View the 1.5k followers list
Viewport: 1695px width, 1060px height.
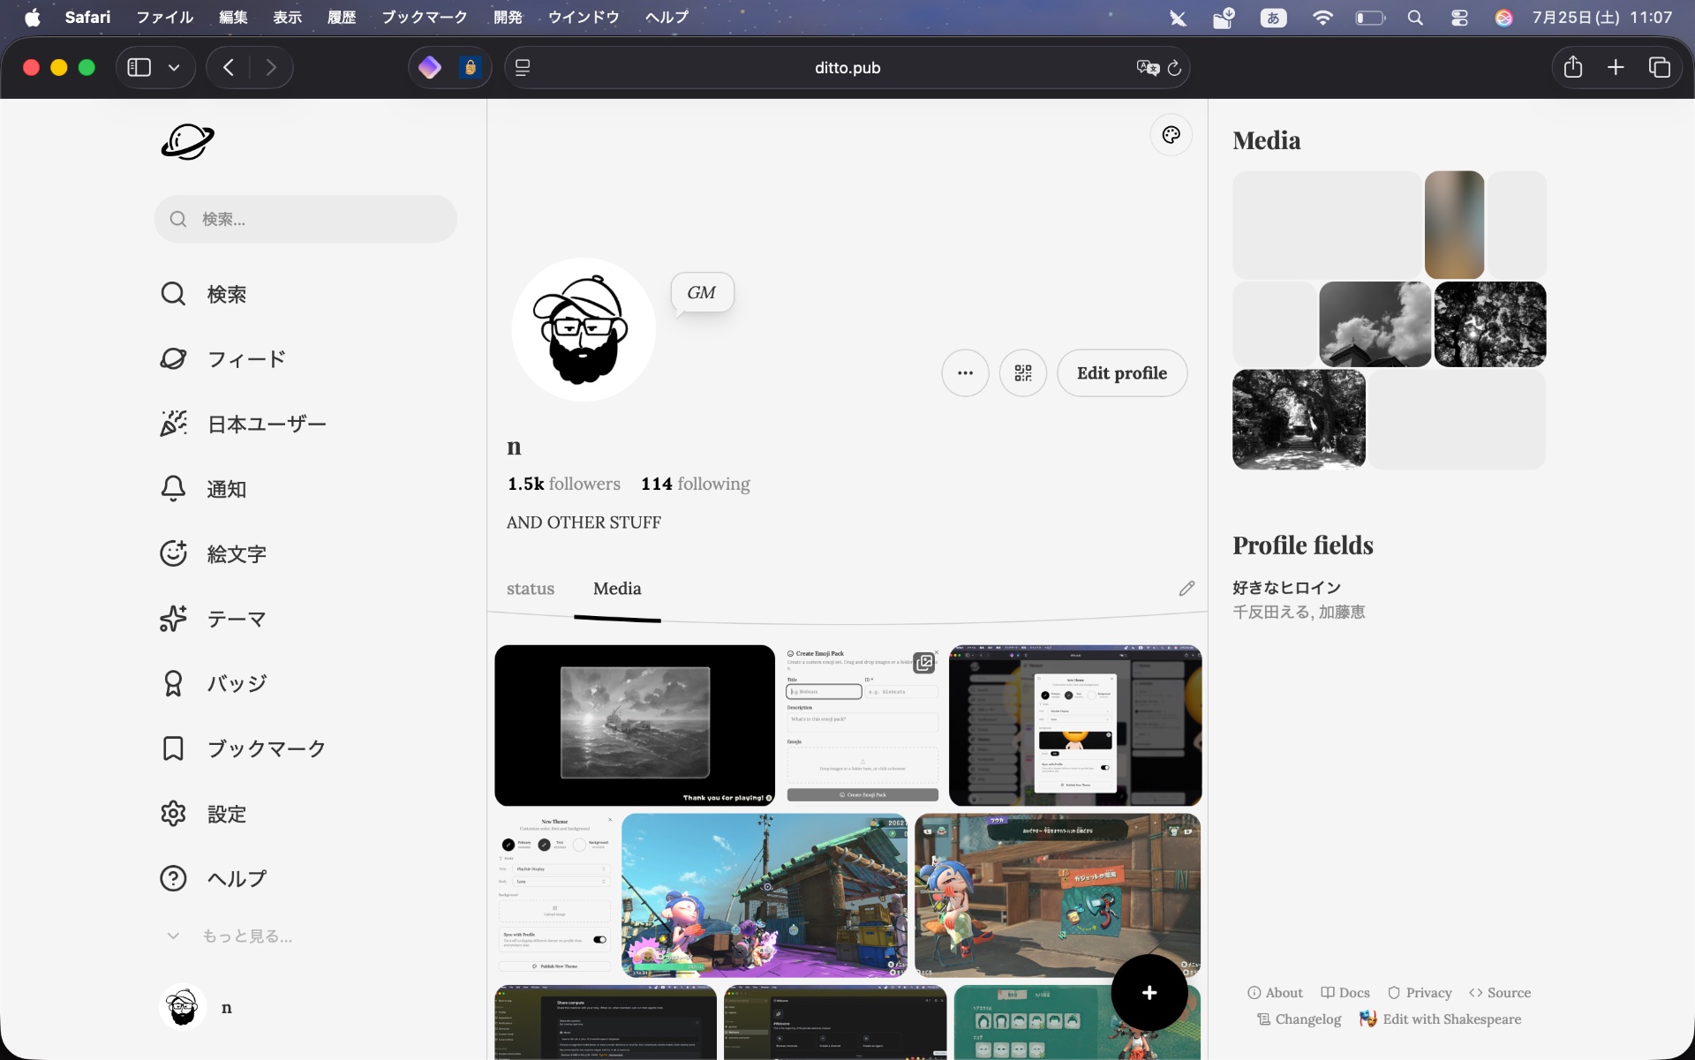pos(564,484)
